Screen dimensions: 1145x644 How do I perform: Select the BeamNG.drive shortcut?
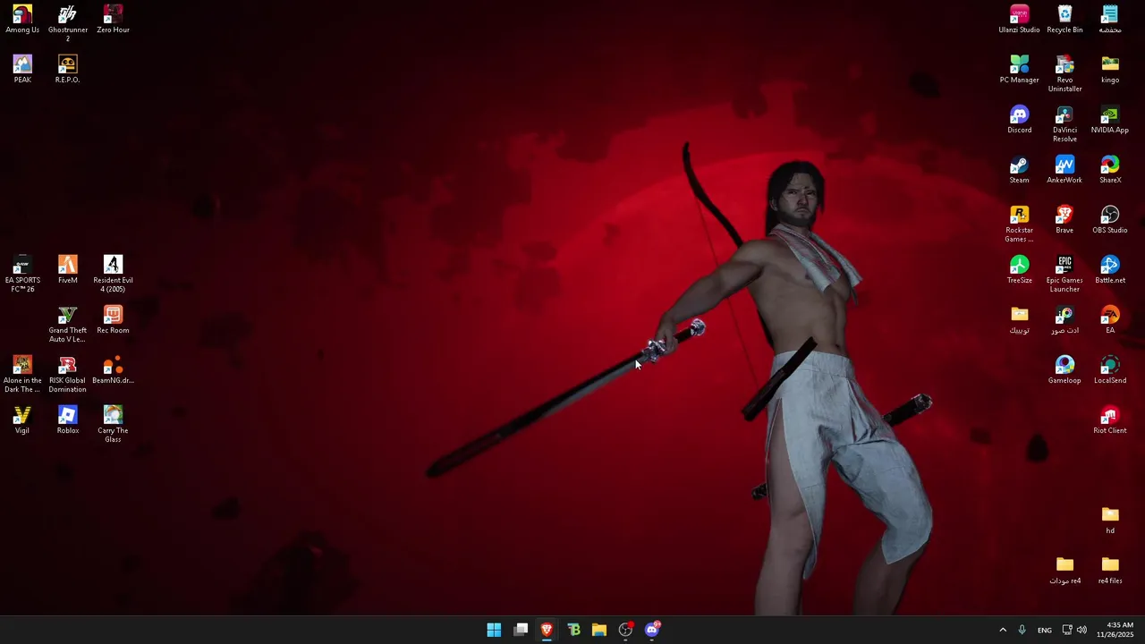[x=113, y=370]
